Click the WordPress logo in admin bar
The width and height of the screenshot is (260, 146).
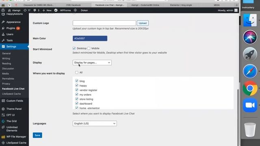click(x=3, y=10)
